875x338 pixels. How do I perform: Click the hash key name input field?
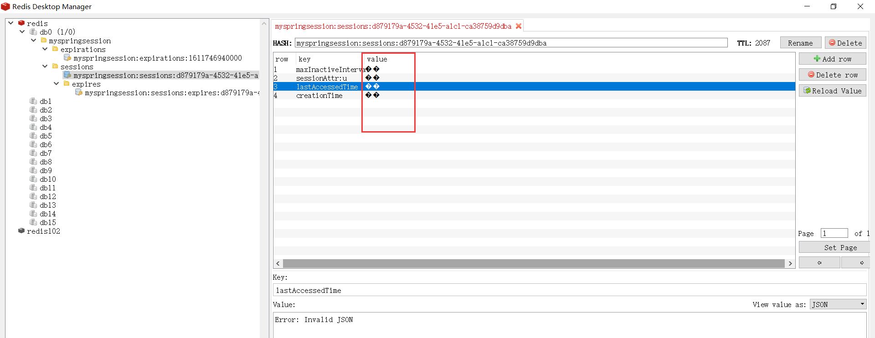pos(511,43)
